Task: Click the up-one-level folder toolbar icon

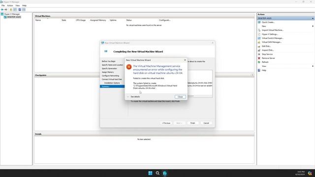Action: tap(11, 10)
